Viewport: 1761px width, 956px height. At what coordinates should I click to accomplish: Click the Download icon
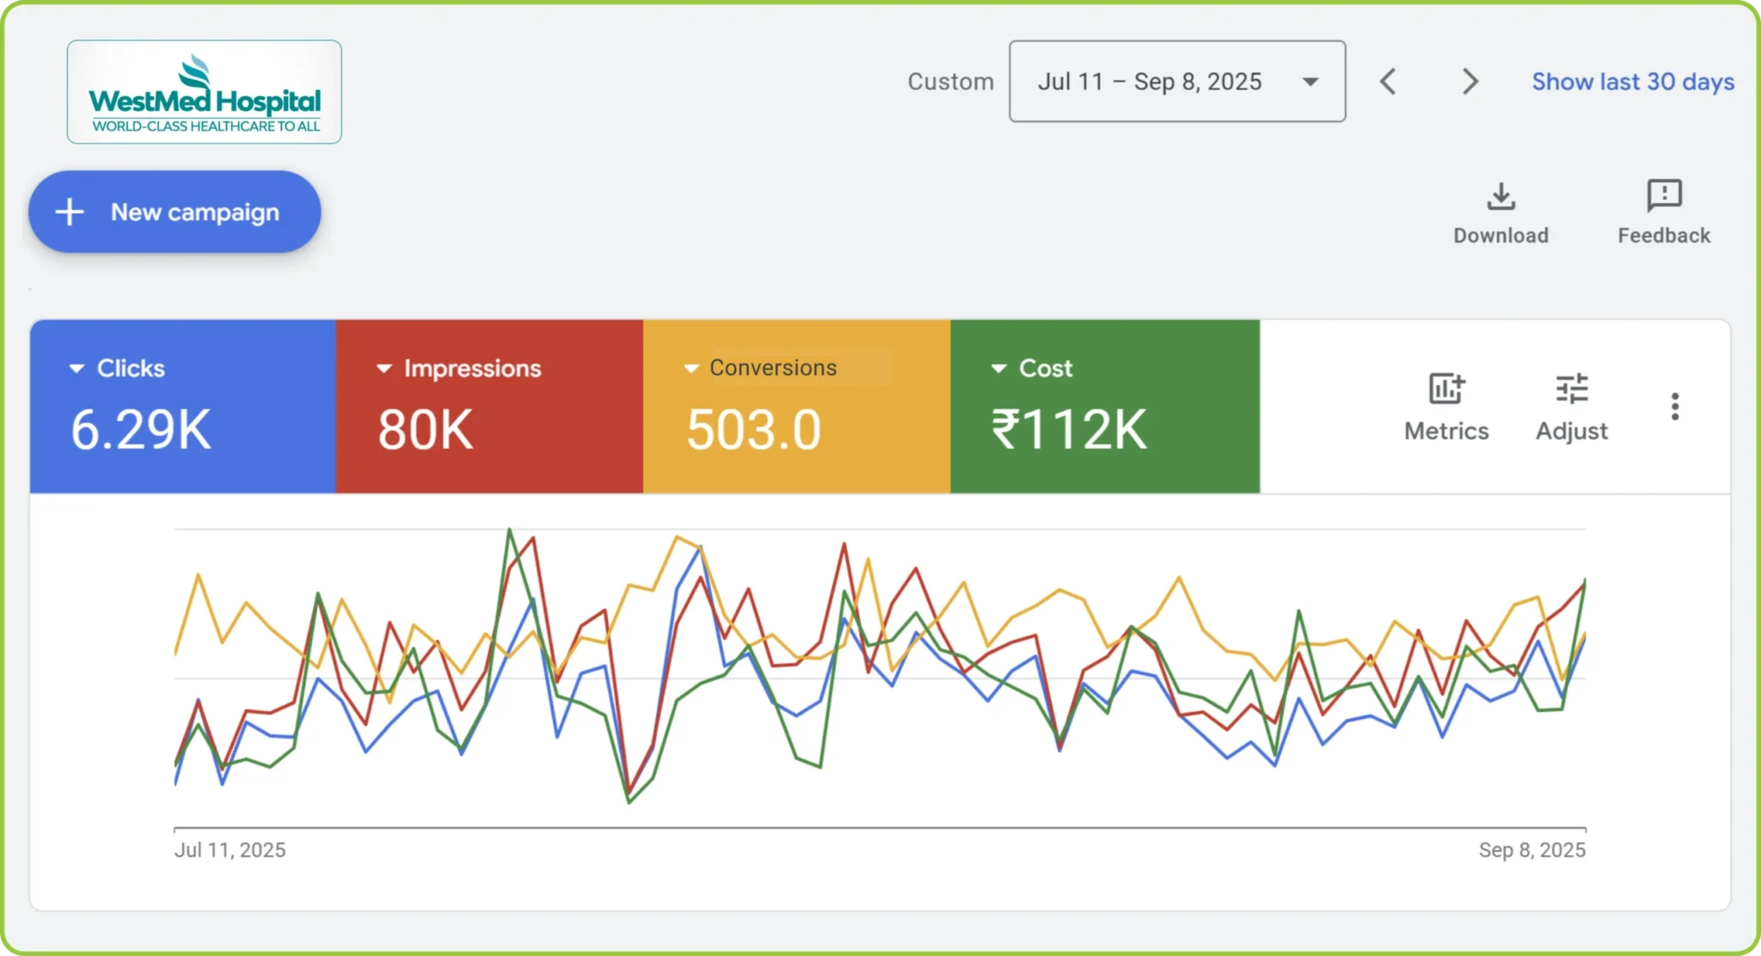(1501, 196)
